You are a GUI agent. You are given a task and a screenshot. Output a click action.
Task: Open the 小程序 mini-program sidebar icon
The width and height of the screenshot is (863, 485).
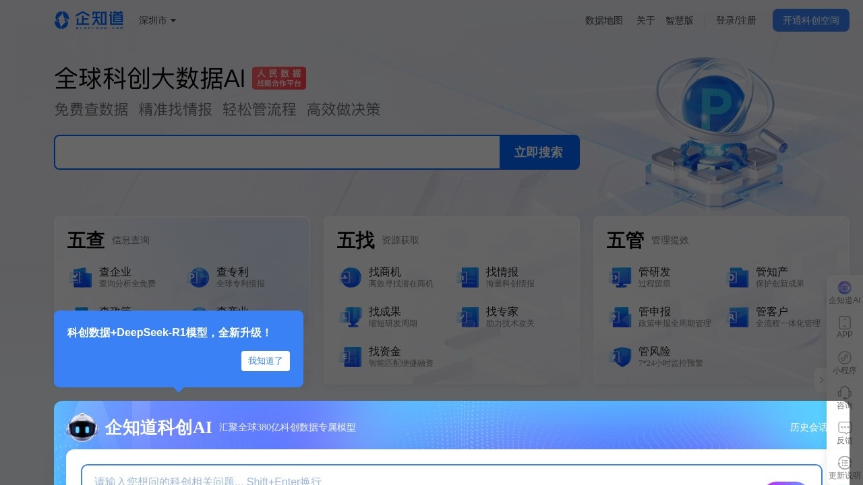click(844, 356)
